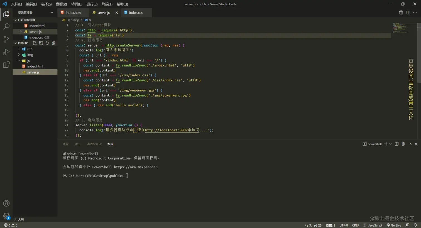Switch to the Debug Console panel tab
This screenshot has width=421, height=228.
point(94,144)
